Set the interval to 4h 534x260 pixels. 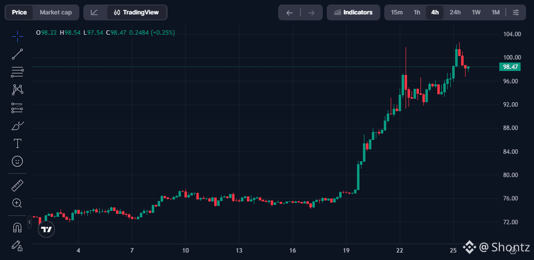coord(435,12)
